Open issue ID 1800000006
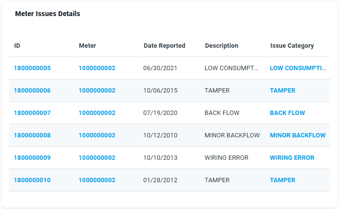Viewport: 339px width, 209px height. (32, 91)
